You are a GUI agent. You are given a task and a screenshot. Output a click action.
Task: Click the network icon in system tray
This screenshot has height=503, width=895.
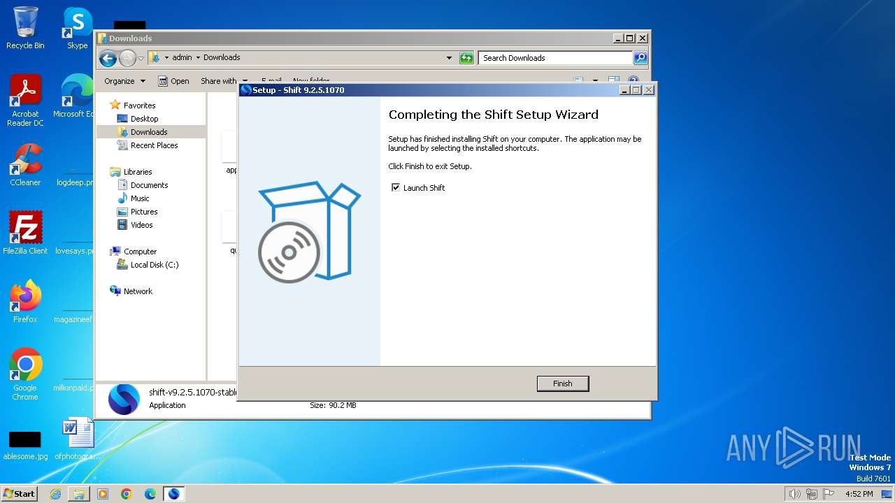(812, 494)
